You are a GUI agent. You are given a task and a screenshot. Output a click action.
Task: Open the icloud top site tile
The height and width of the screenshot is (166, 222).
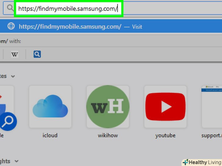50,107
